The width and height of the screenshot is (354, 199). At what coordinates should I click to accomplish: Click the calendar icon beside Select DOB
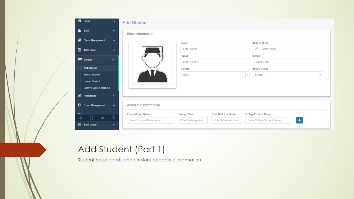click(x=257, y=49)
